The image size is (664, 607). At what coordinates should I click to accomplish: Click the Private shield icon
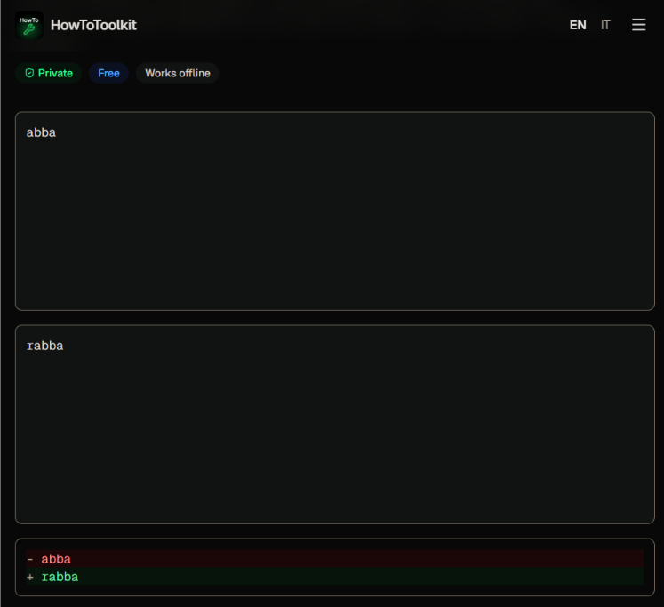[x=29, y=73]
